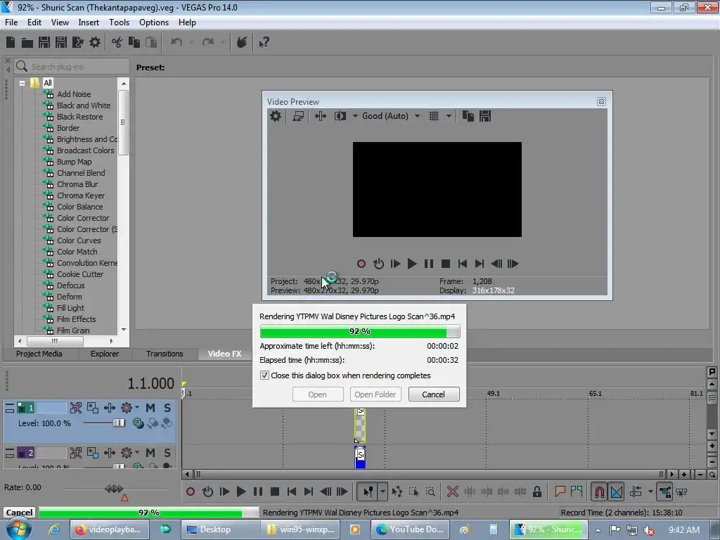Click the Undo arrow icon
The image size is (720, 540).
[176, 43]
